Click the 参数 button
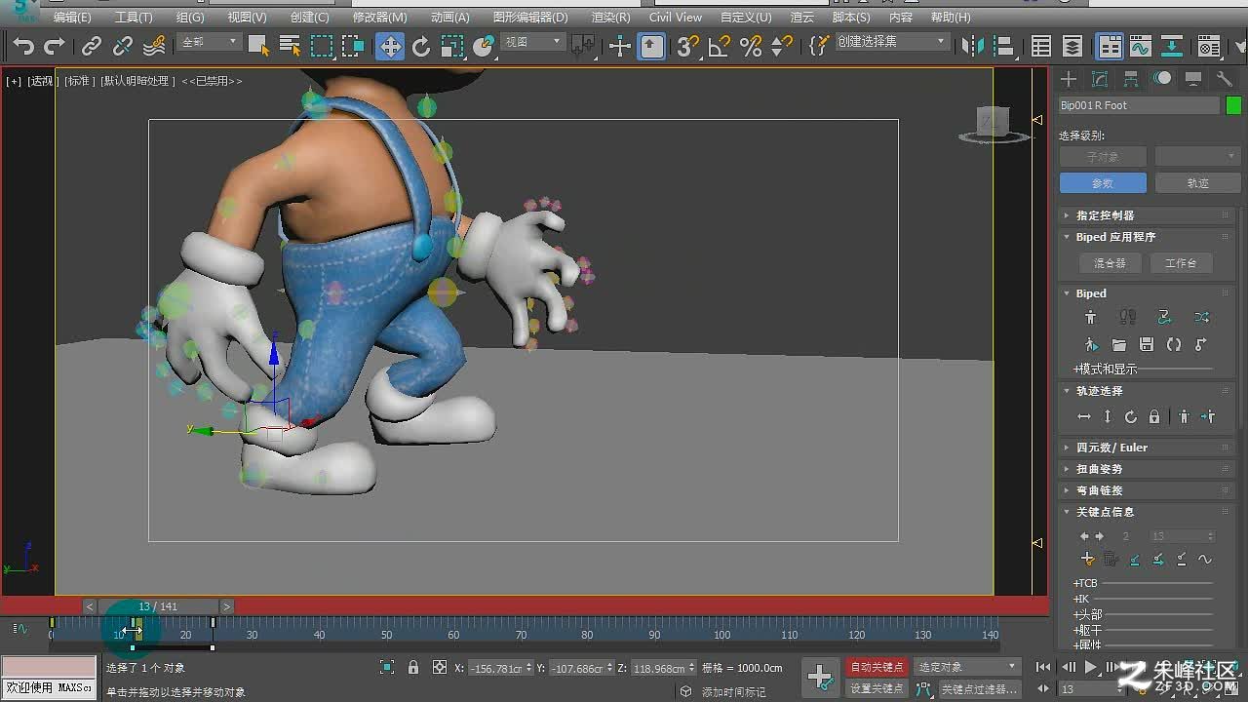The image size is (1248, 702). pyautogui.click(x=1102, y=183)
